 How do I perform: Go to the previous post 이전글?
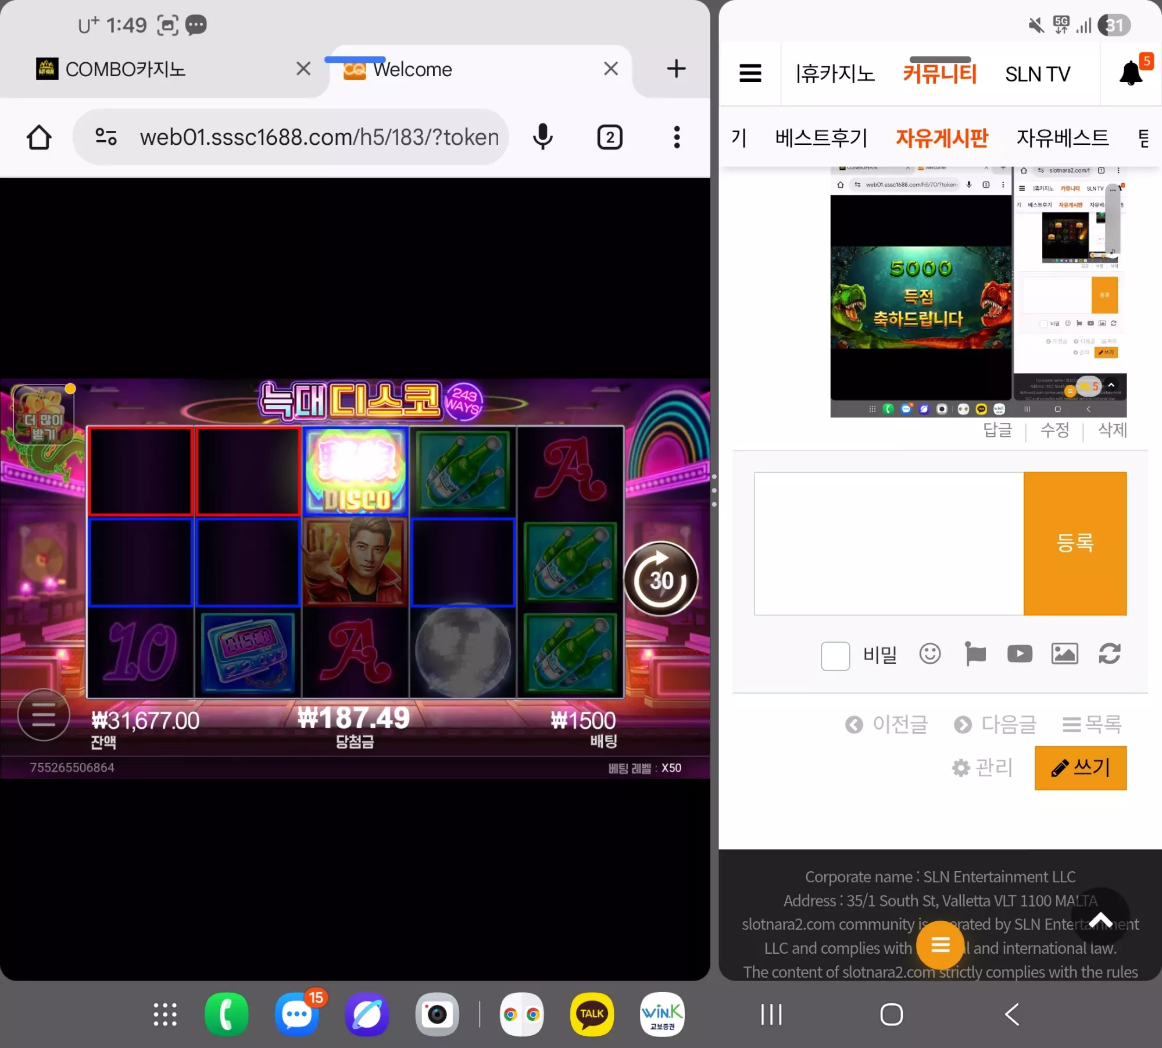tap(886, 725)
